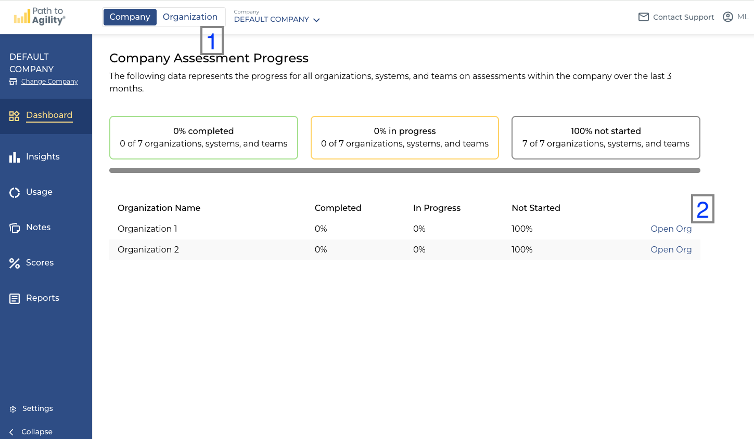This screenshot has width=754, height=439.
Task: Click the Scores percent icon
Action: pos(15,263)
